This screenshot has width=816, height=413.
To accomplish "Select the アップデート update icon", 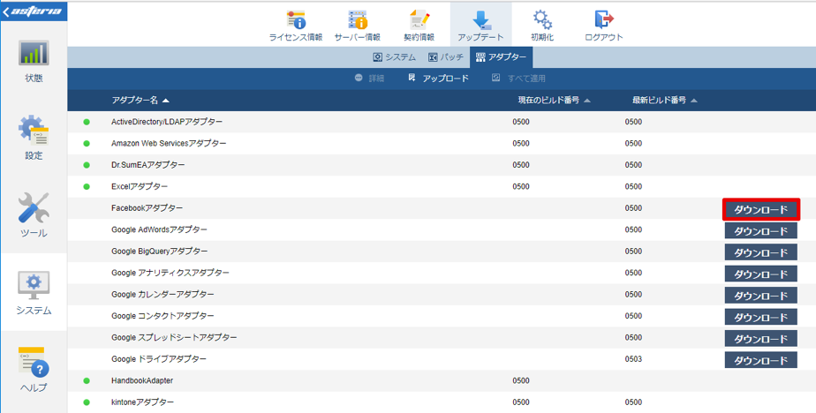I will tap(480, 19).
